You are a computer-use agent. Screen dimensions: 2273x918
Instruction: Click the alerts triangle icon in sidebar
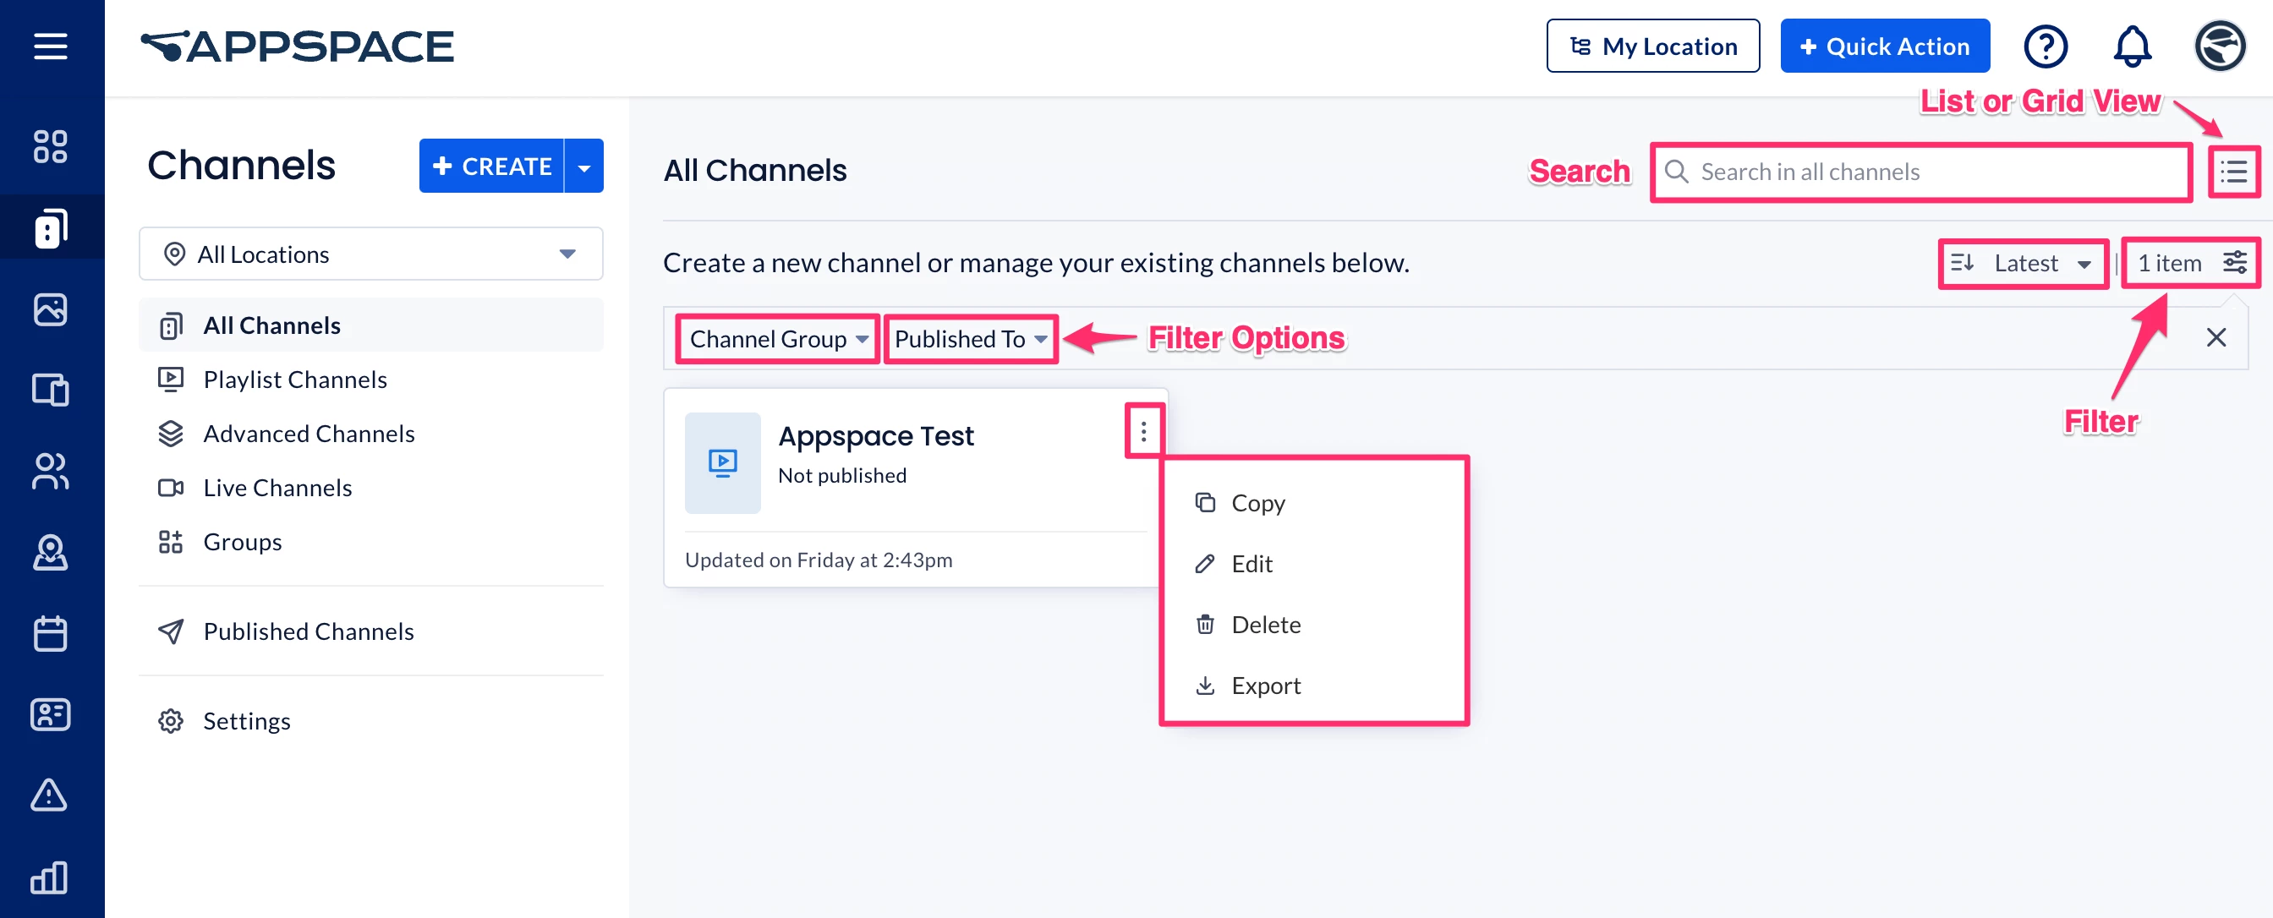tap(50, 795)
